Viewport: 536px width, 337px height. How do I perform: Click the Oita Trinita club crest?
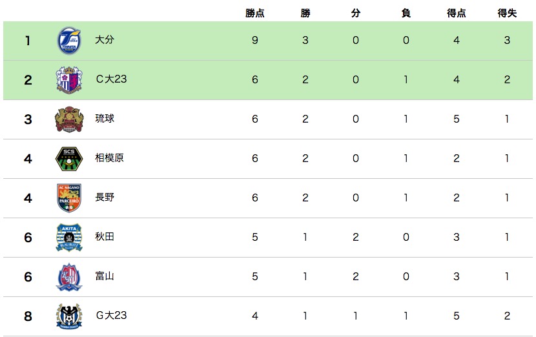click(68, 41)
